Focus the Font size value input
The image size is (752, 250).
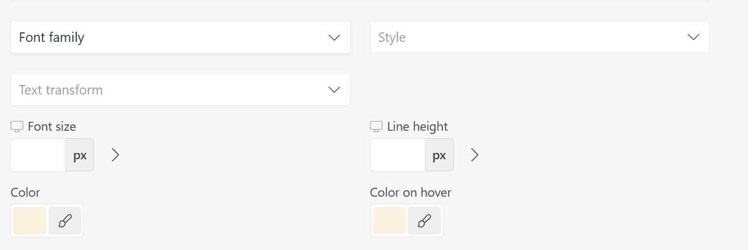38,155
